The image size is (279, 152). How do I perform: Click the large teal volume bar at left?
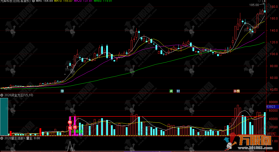click(4, 116)
